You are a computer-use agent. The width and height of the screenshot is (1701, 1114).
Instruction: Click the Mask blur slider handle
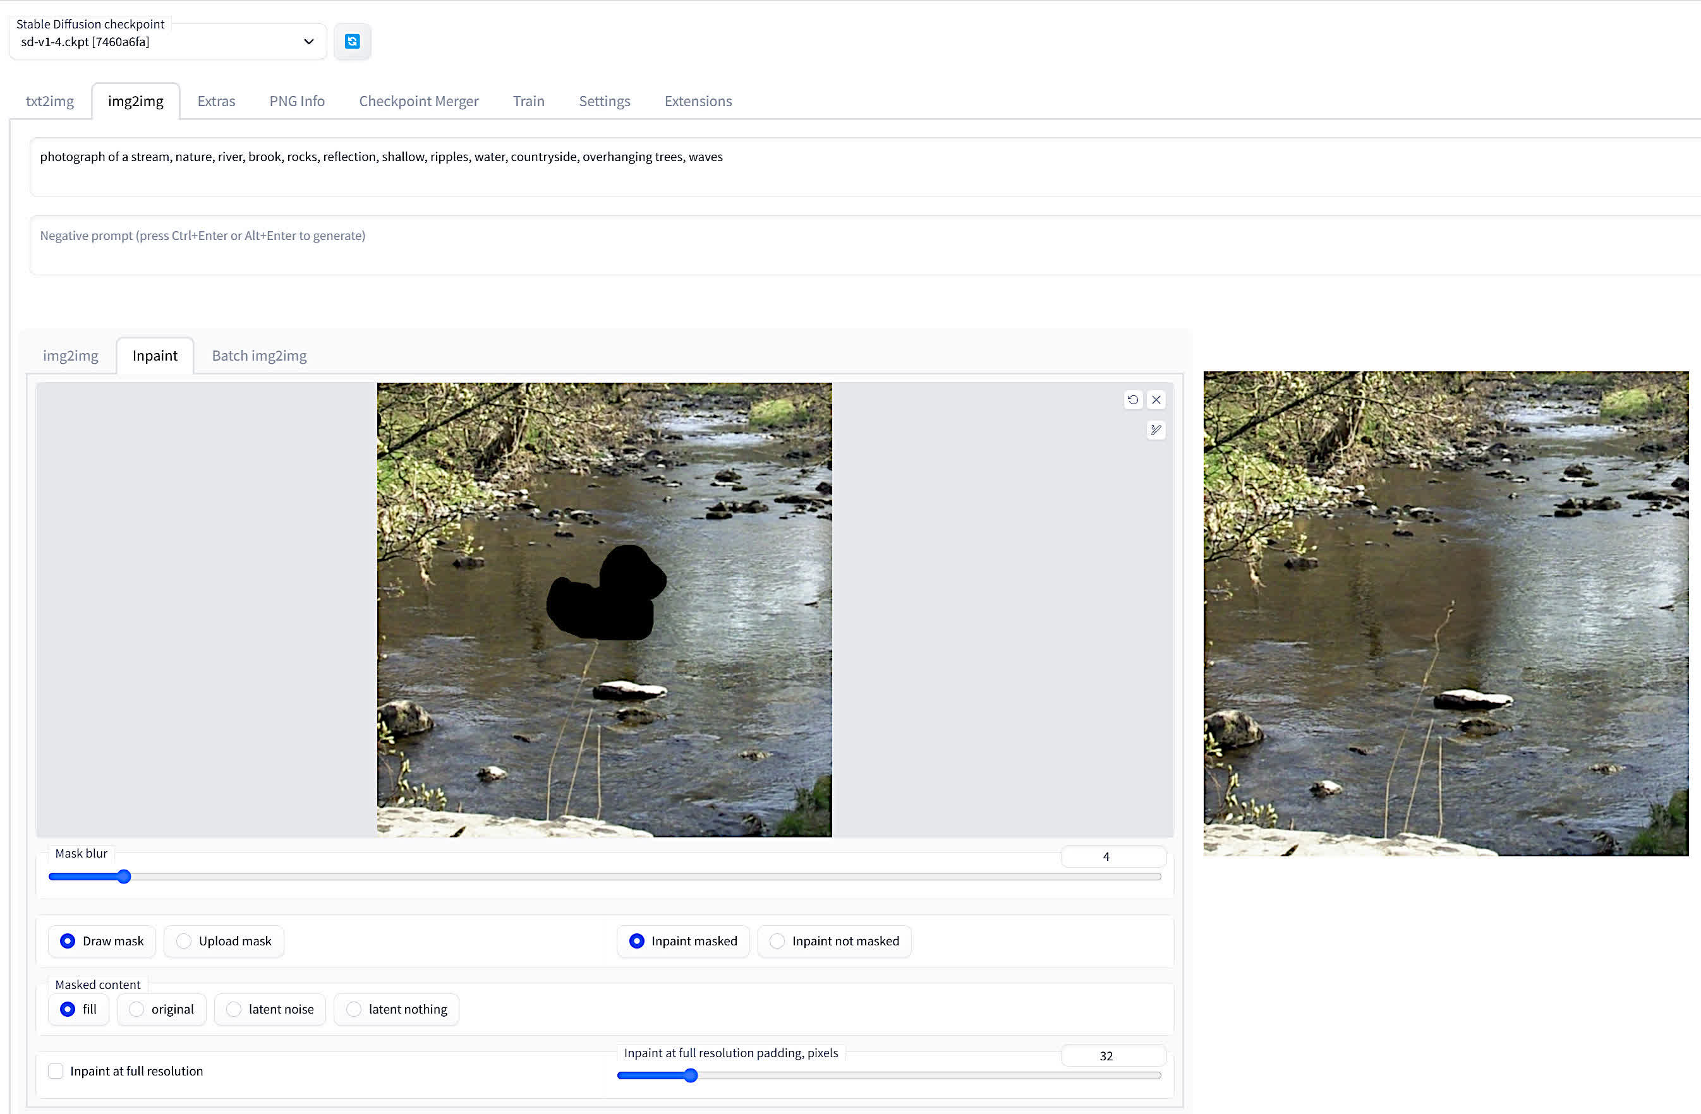click(124, 876)
